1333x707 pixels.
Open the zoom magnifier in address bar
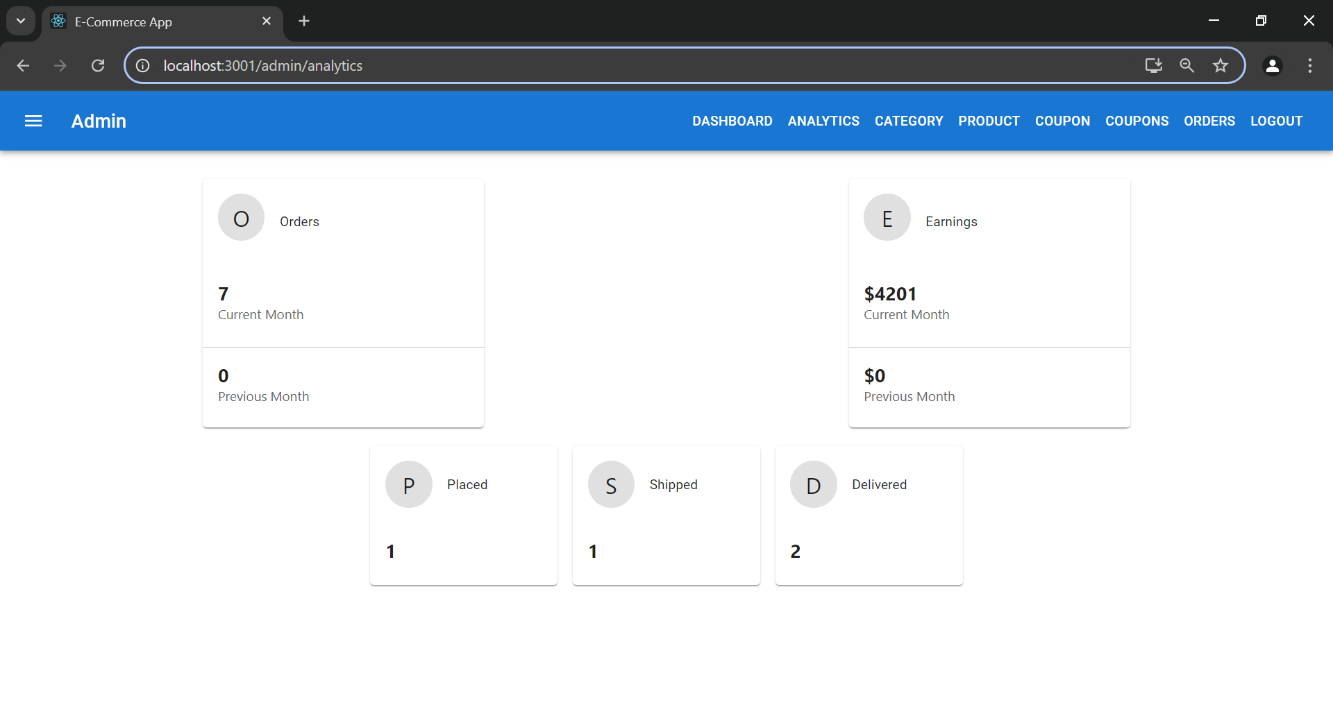[1187, 65]
